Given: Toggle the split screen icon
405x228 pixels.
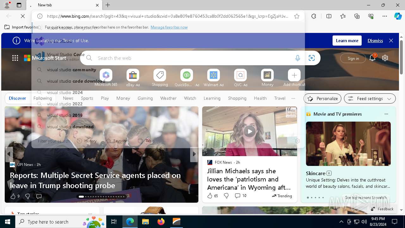Looking at the screenshot, I should pos(329,16).
